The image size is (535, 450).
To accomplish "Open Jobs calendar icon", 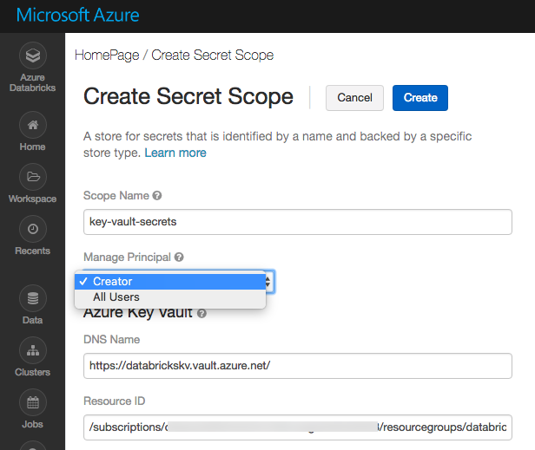I will 33,402.
